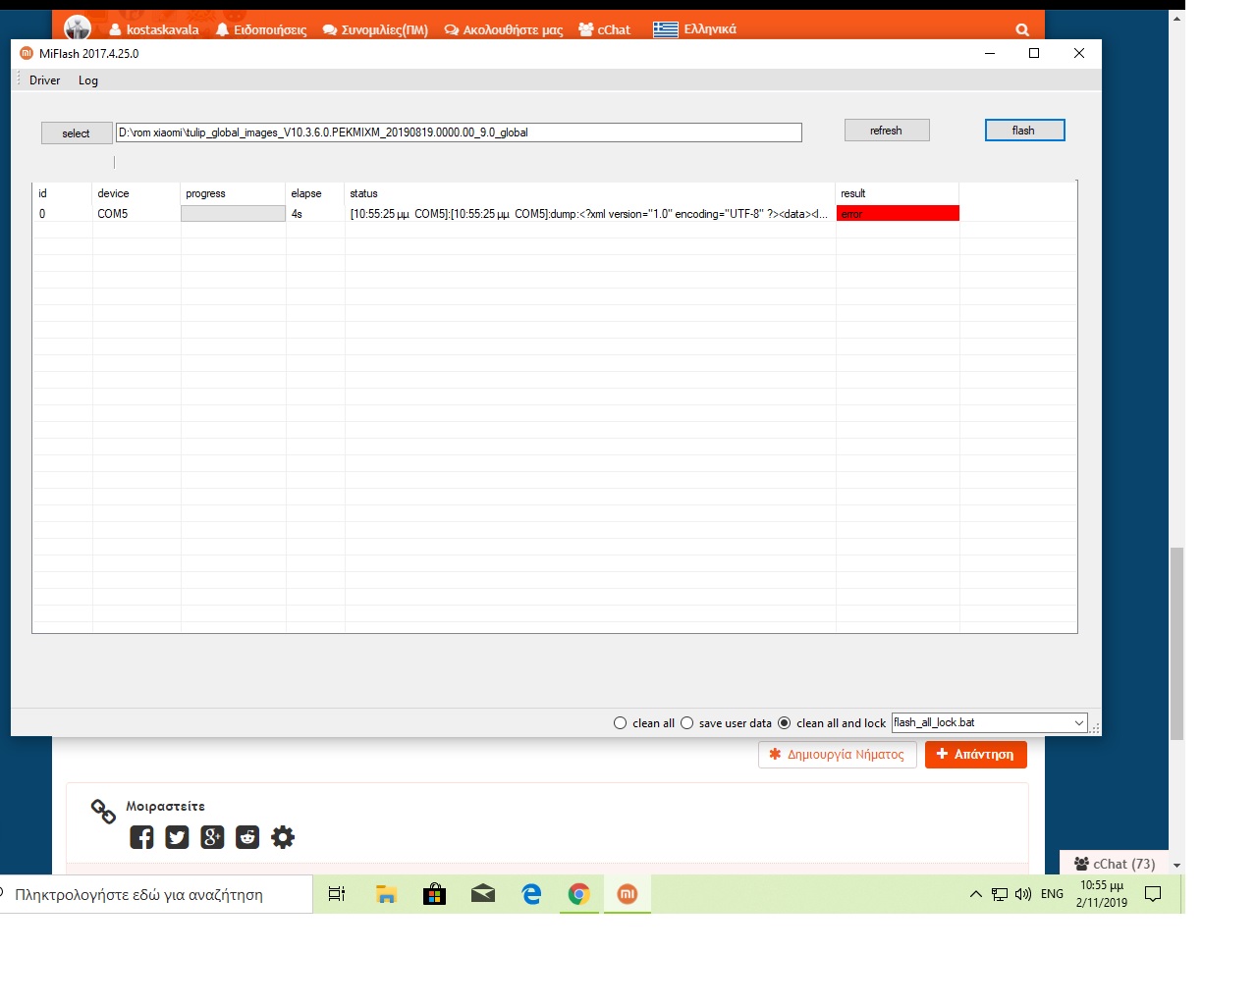Share the thread on Twitter
The image size is (1257, 1005).
click(x=177, y=837)
